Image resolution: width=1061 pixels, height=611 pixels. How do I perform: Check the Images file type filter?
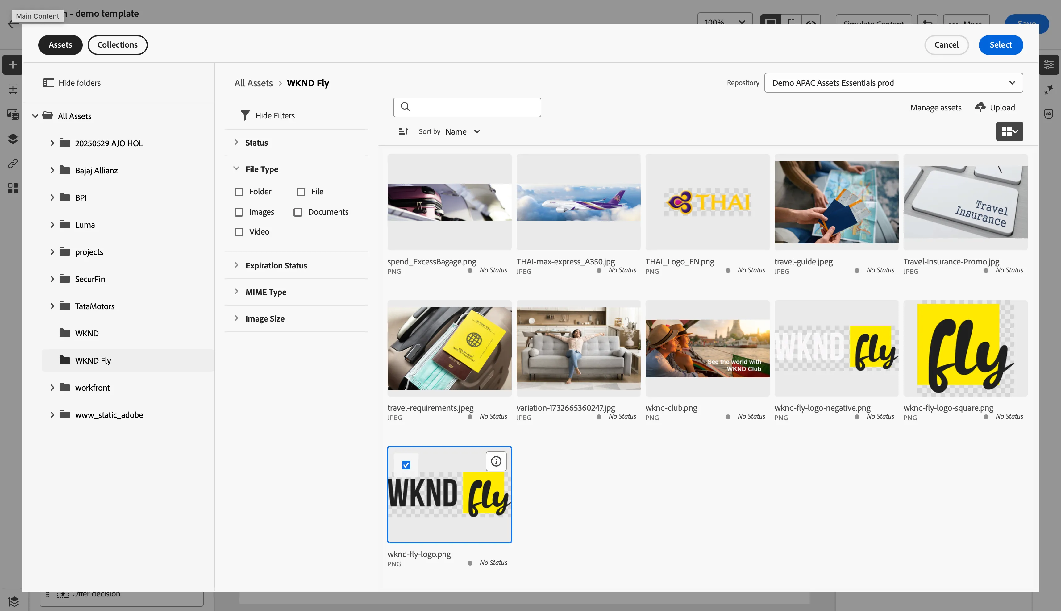click(x=239, y=212)
